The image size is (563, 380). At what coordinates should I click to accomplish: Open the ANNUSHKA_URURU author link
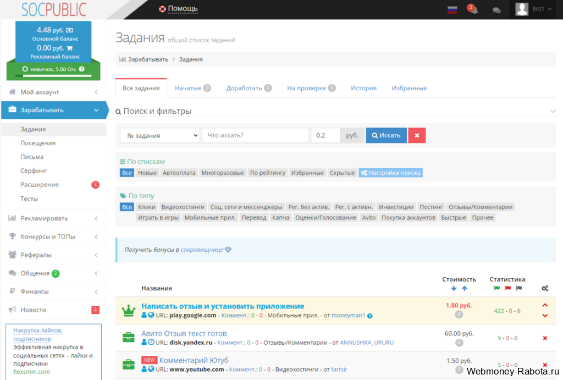click(x=367, y=342)
